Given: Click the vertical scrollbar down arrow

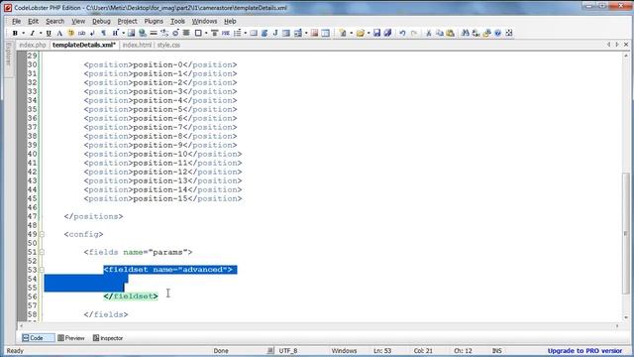Looking at the screenshot, I should point(626,317).
